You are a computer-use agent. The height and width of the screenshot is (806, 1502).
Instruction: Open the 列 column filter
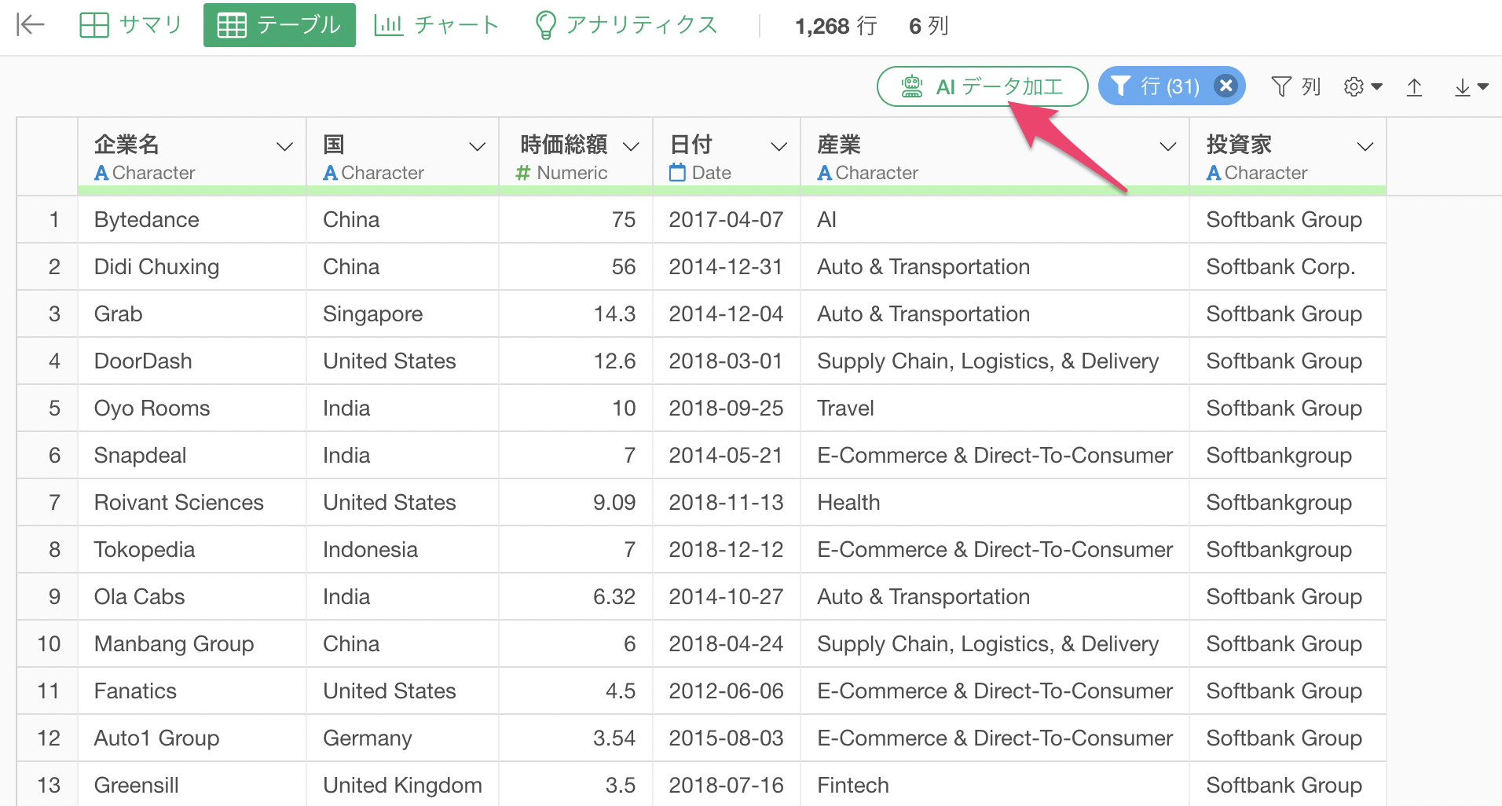(x=1295, y=86)
